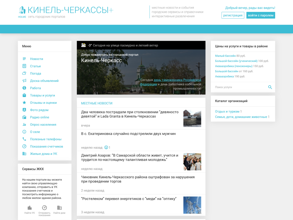This screenshot has width=293, height=220.
Task: Open the Ростелеком энергетиков news headline
Action: coord(129,199)
